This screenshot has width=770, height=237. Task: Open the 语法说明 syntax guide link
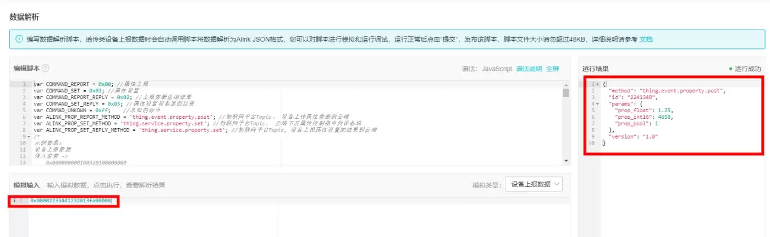529,69
